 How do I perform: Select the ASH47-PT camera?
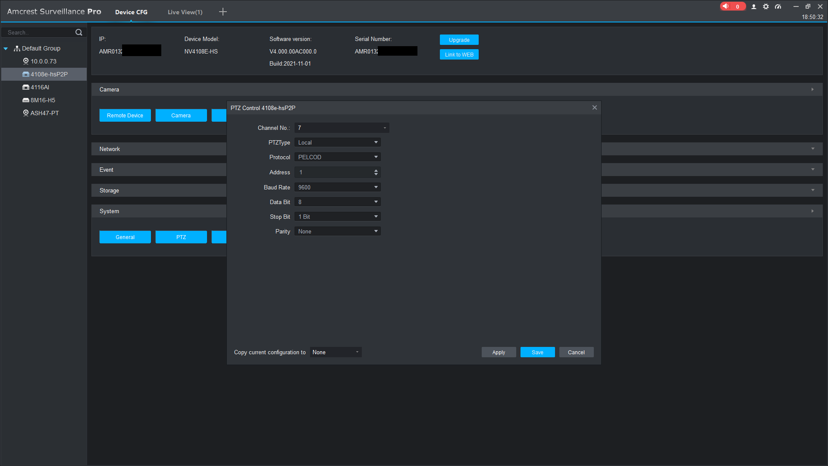point(41,113)
